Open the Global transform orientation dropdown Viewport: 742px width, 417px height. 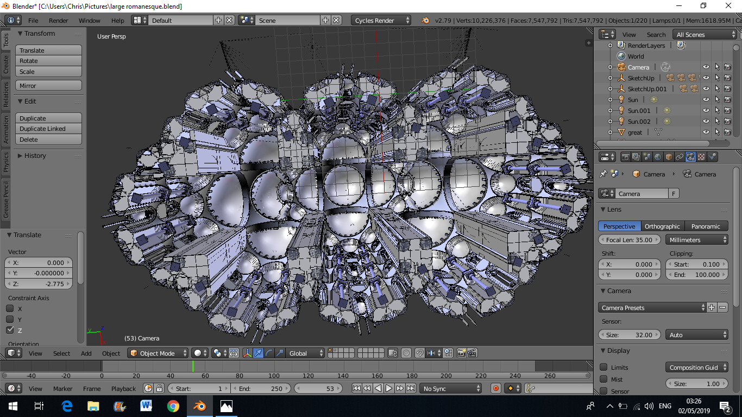tap(305, 353)
